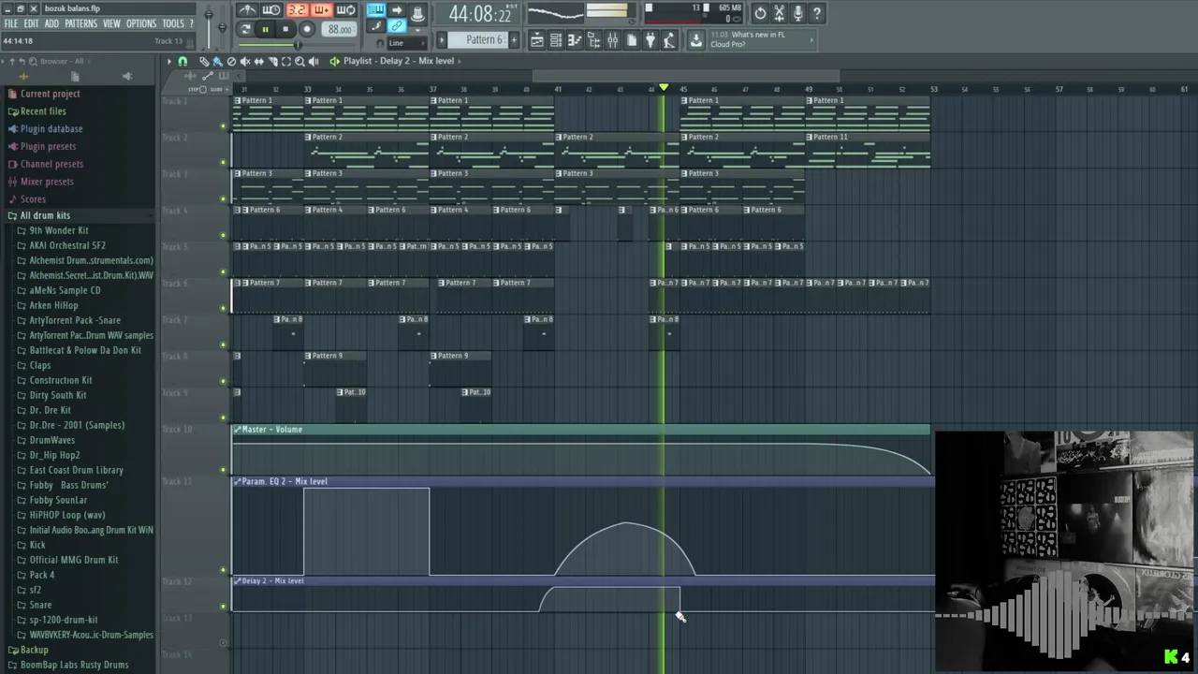Image resolution: width=1198 pixels, height=674 pixels.
Task: Click the one-click recording microphone icon
Action: click(x=797, y=13)
